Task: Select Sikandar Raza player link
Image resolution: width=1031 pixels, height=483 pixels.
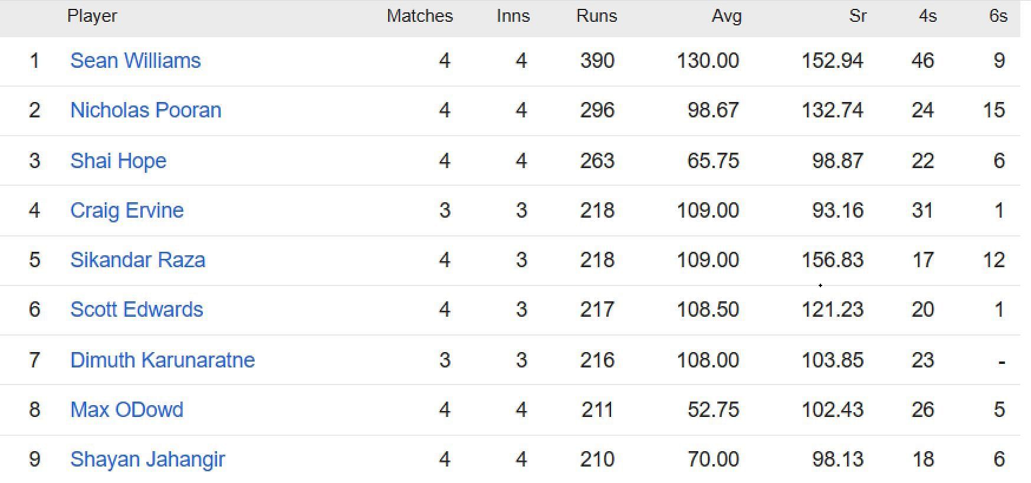Action: (x=137, y=260)
